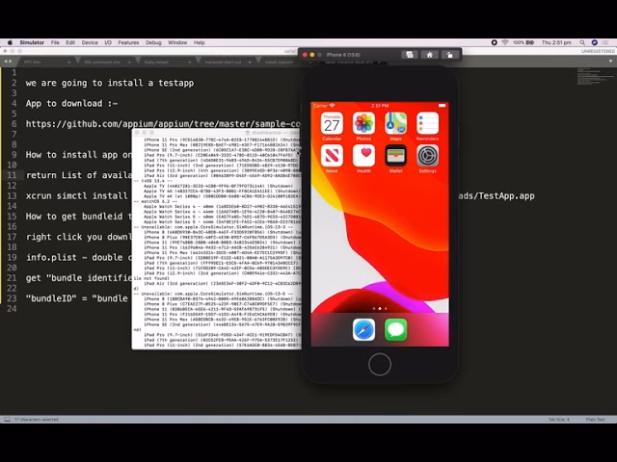Screen dimensions: 617x462
Task: Click the editor tab navigation arrows
Action: [x=8, y=62]
